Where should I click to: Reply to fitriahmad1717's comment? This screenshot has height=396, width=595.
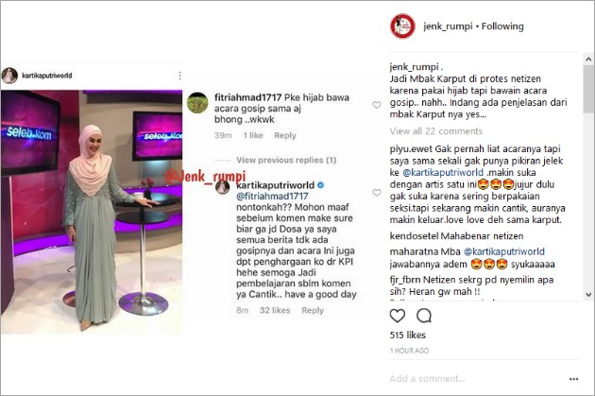(x=285, y=135)
